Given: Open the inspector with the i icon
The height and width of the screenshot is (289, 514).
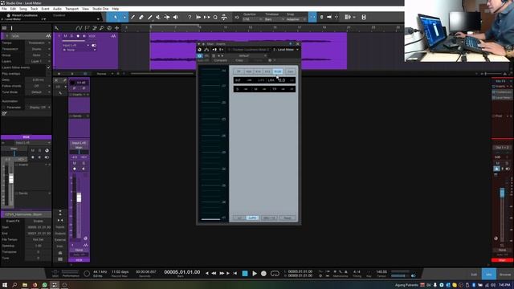Looking at the screenshot, I should coord(11,28).
